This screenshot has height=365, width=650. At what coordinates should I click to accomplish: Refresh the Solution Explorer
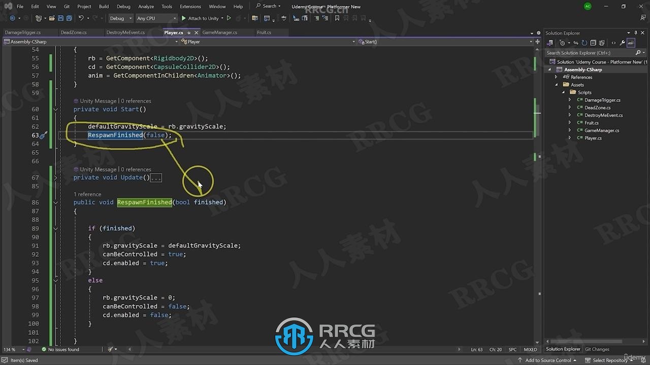[x=584, y=43]
